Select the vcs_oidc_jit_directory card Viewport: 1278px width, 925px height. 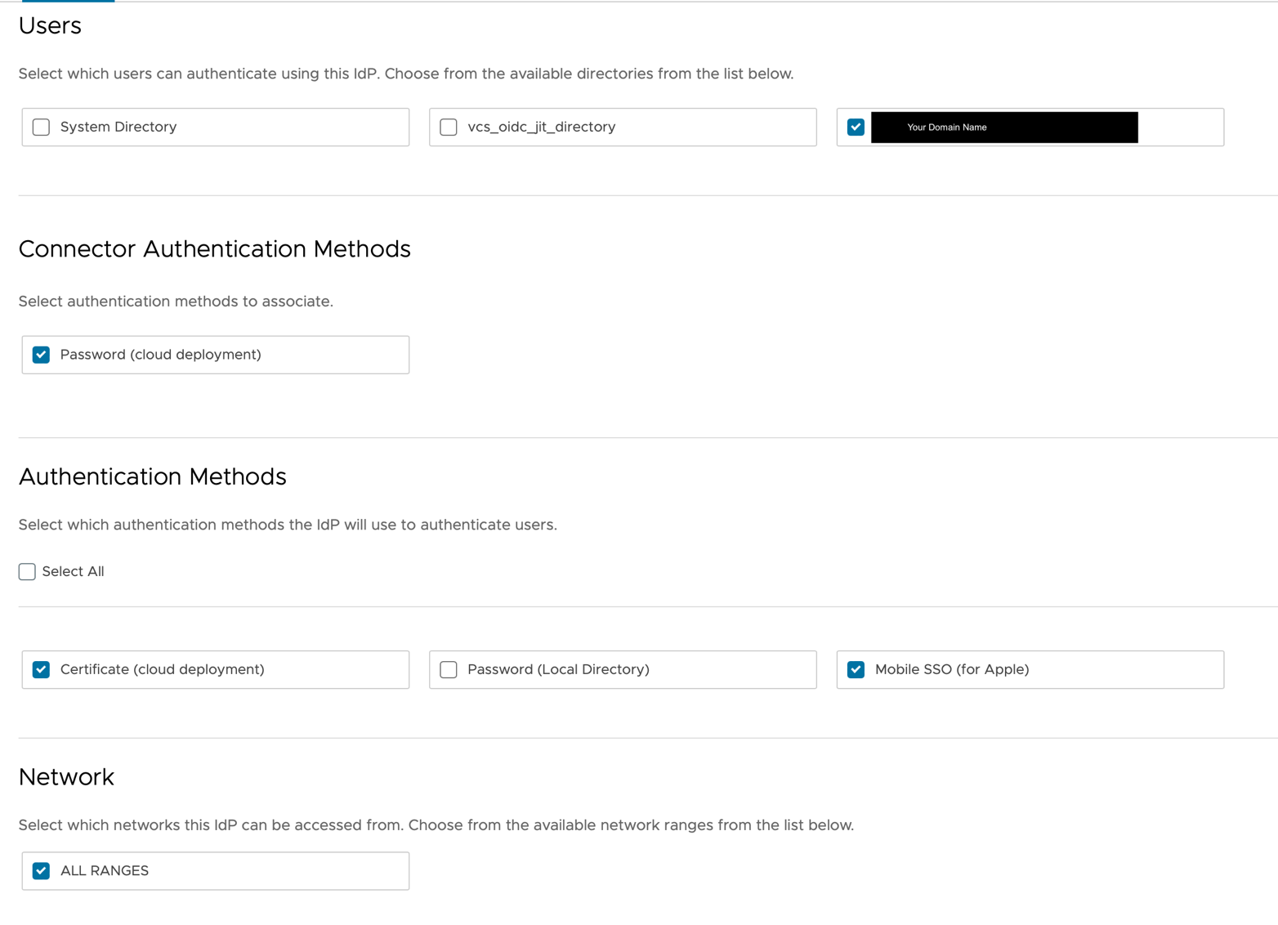pos(622,127)
